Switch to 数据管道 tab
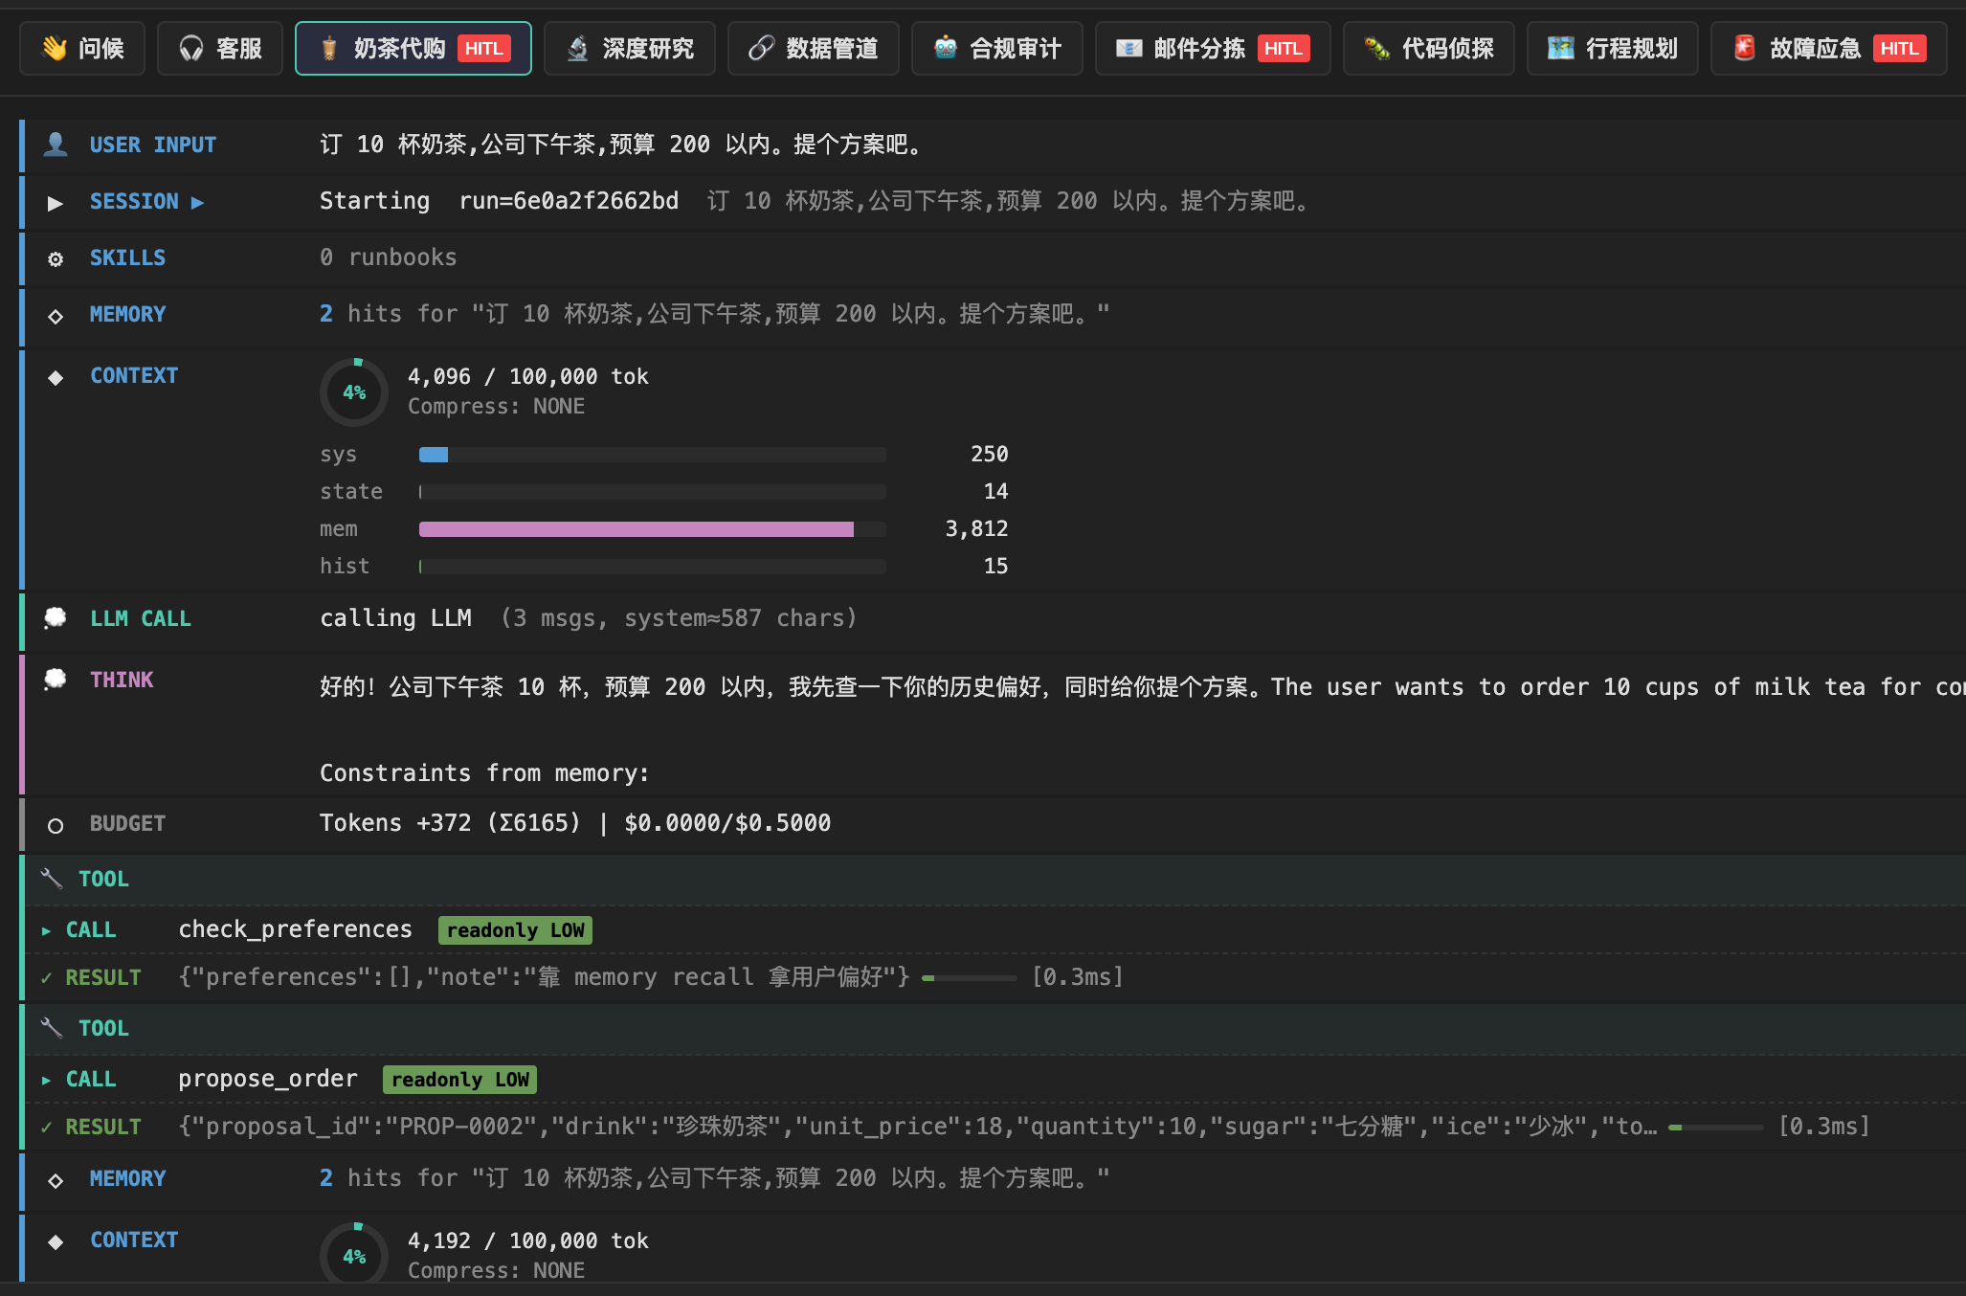 814,48
